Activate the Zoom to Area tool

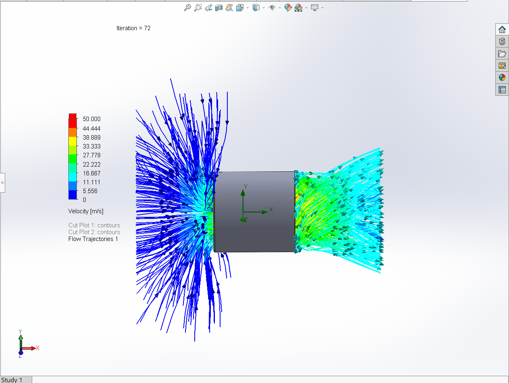[198, 7]
